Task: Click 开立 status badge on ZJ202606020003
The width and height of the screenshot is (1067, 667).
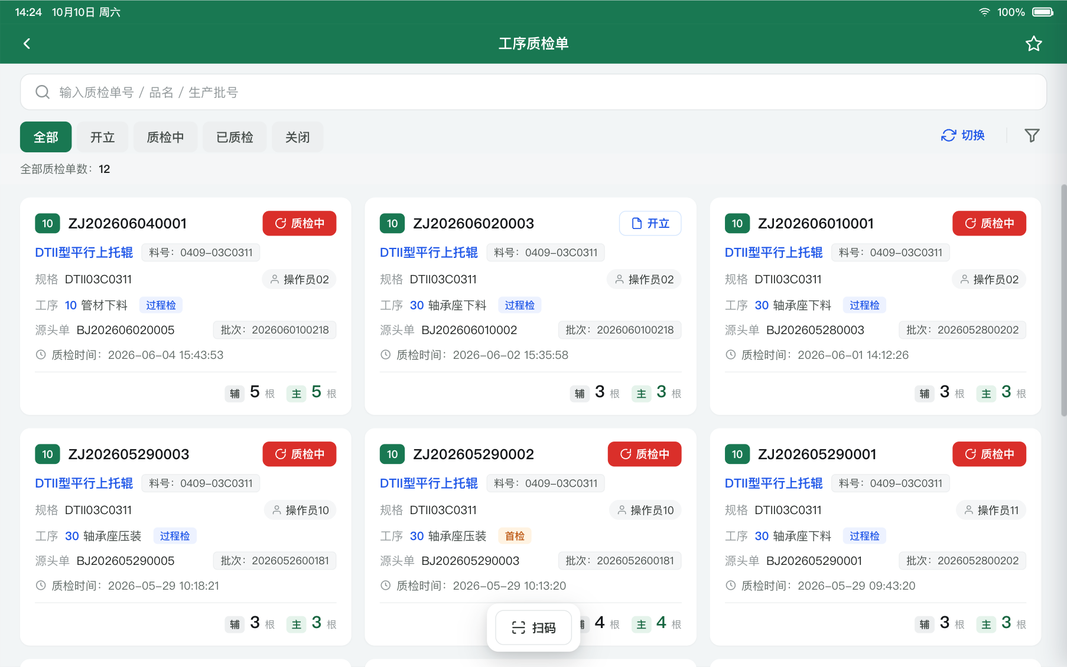Action: click(650, 223)
